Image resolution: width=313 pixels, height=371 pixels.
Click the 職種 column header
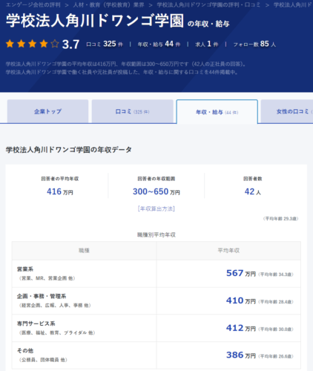(84, 251)
